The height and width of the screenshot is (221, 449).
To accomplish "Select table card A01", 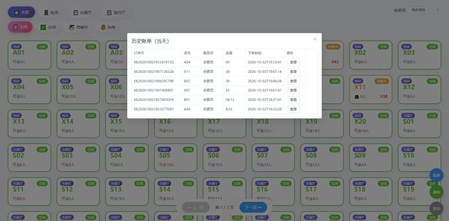I will coord(29,55).
